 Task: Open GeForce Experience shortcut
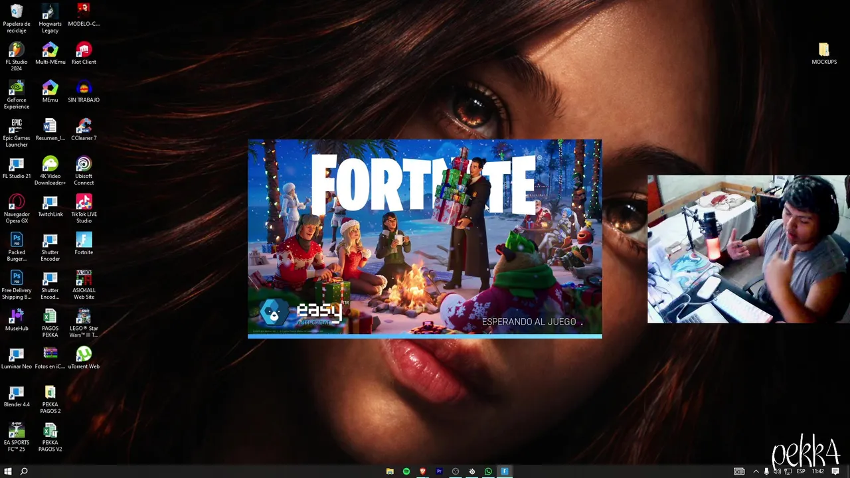click(17, 94)
